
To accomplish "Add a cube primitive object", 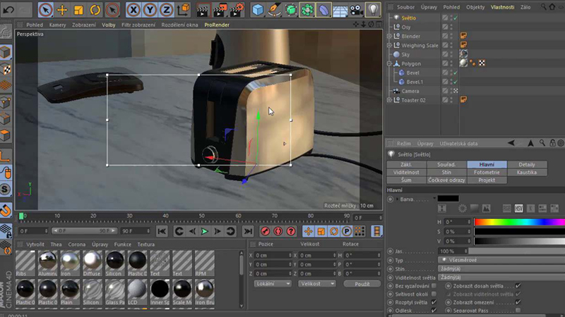I will 258,10.
